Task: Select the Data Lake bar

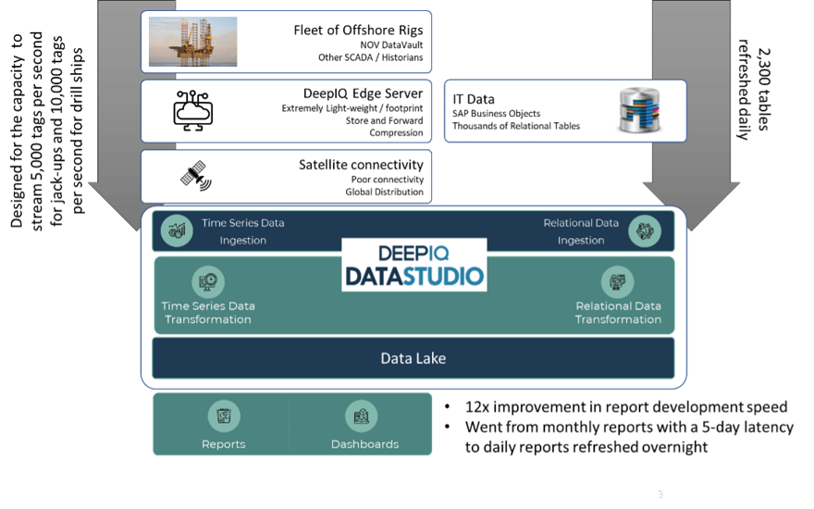Action: click(x=413, y=358)
